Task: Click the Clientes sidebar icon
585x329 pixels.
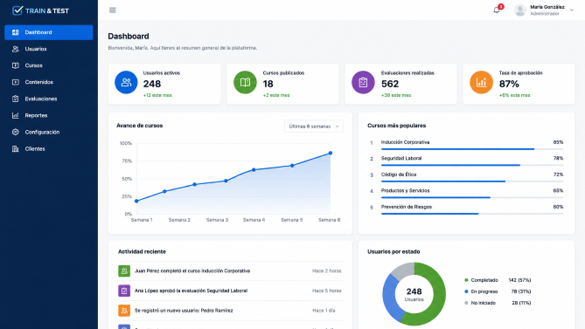Action: click(x=15, y=148)
